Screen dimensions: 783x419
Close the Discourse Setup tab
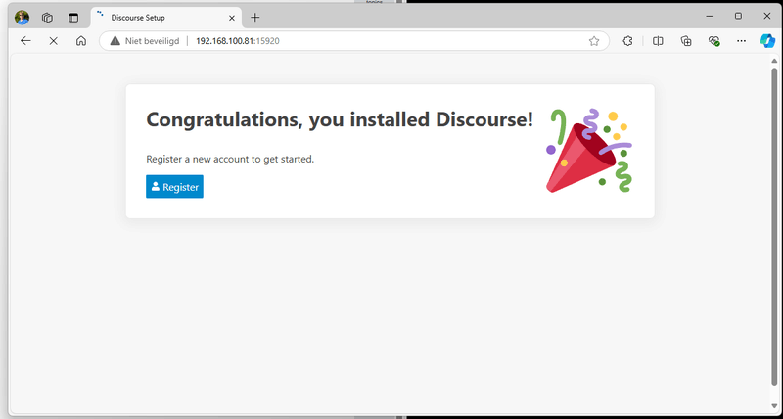click(x=232, y=18)
